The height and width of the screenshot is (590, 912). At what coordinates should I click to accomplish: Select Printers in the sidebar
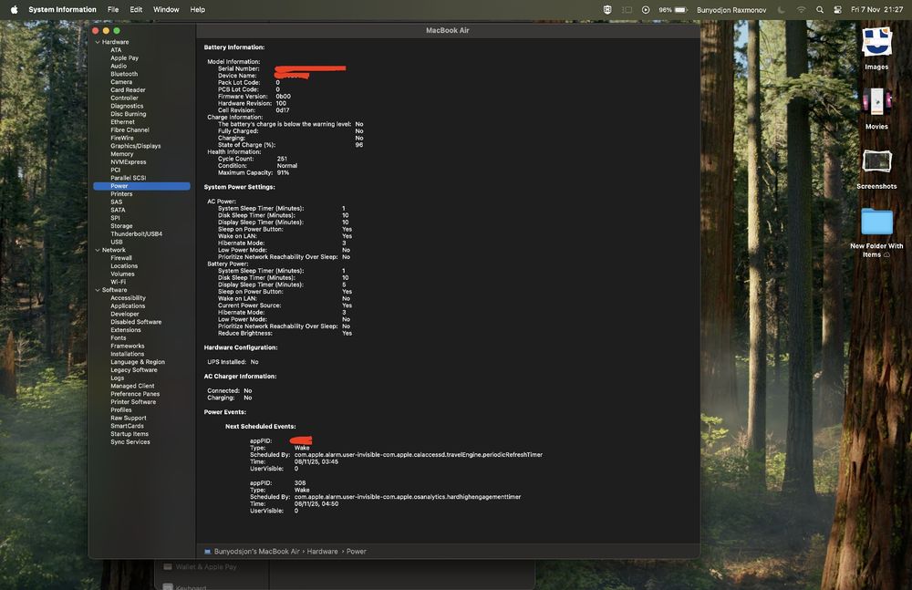[121, 193]
